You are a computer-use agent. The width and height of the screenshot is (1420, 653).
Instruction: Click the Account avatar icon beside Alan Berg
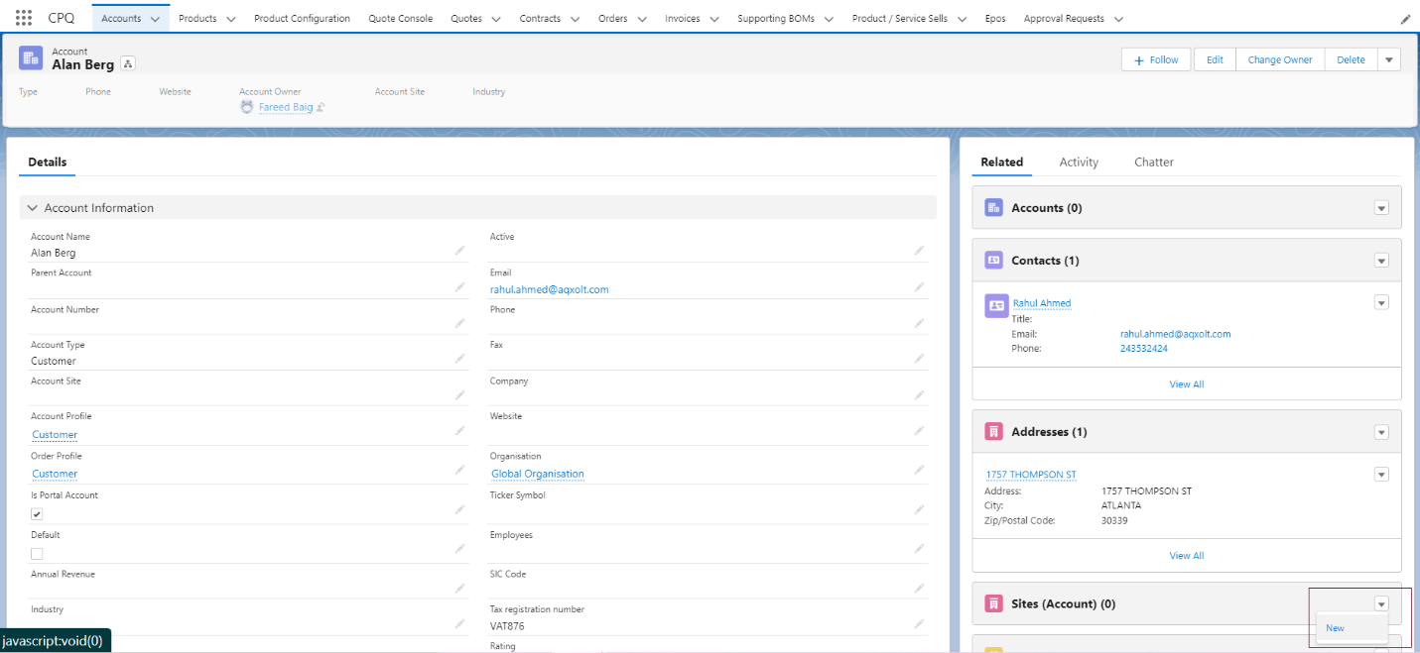(29, 58)
